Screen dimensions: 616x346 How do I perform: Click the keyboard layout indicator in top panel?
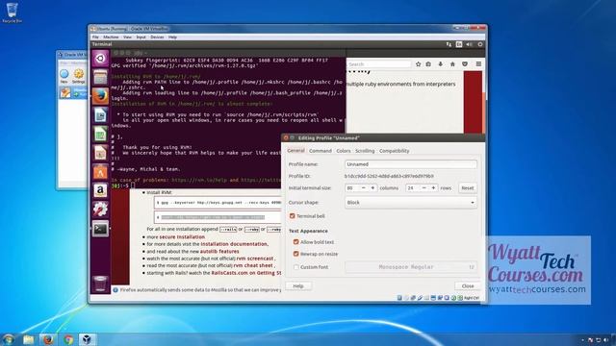pyautogui.click(x=459, y=44)
